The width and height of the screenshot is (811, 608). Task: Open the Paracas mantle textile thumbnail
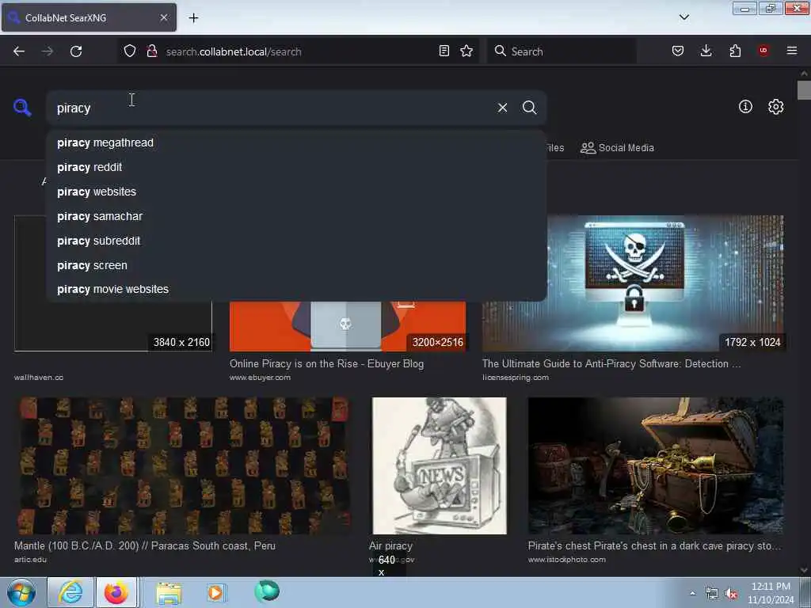click(x=184, y=465)
